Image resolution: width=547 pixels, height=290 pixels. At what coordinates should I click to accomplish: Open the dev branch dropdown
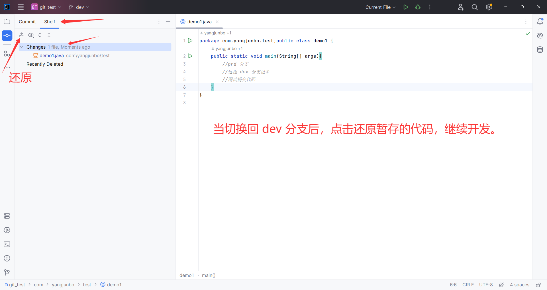[x=79, y=7]
